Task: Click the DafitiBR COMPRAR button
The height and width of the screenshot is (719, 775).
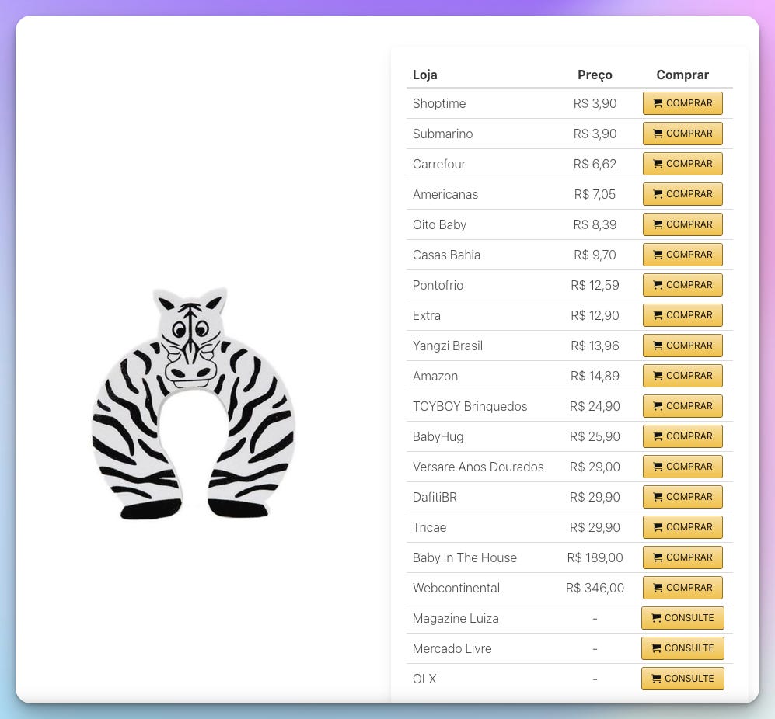Action: coord(682,497)
